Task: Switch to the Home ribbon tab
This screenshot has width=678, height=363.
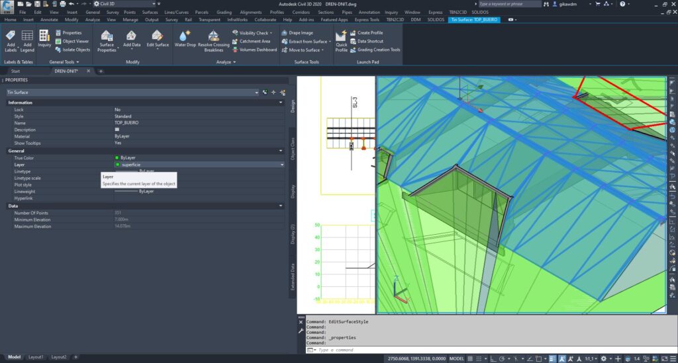Action: (x=10, y=20)
